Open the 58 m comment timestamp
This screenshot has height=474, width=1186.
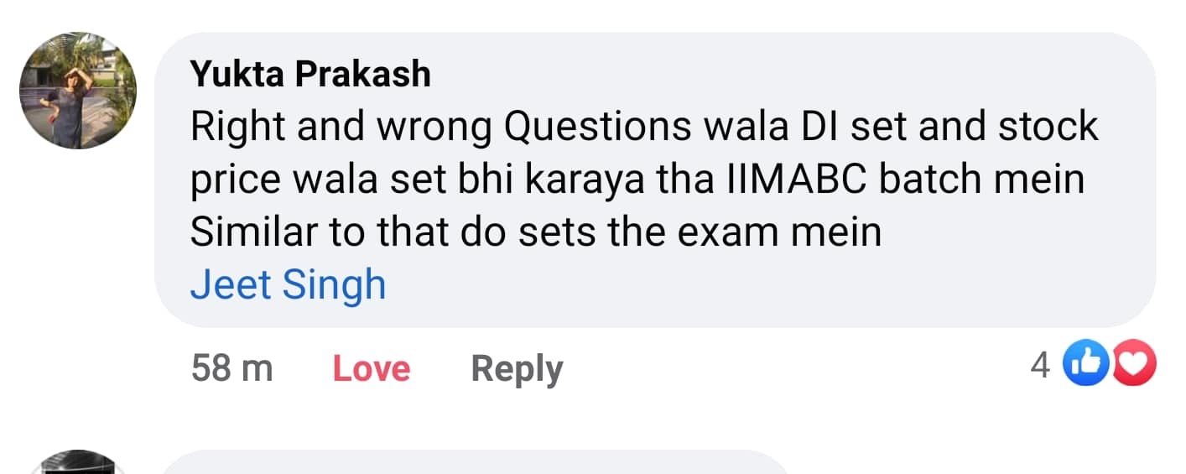tap(232, 368)
